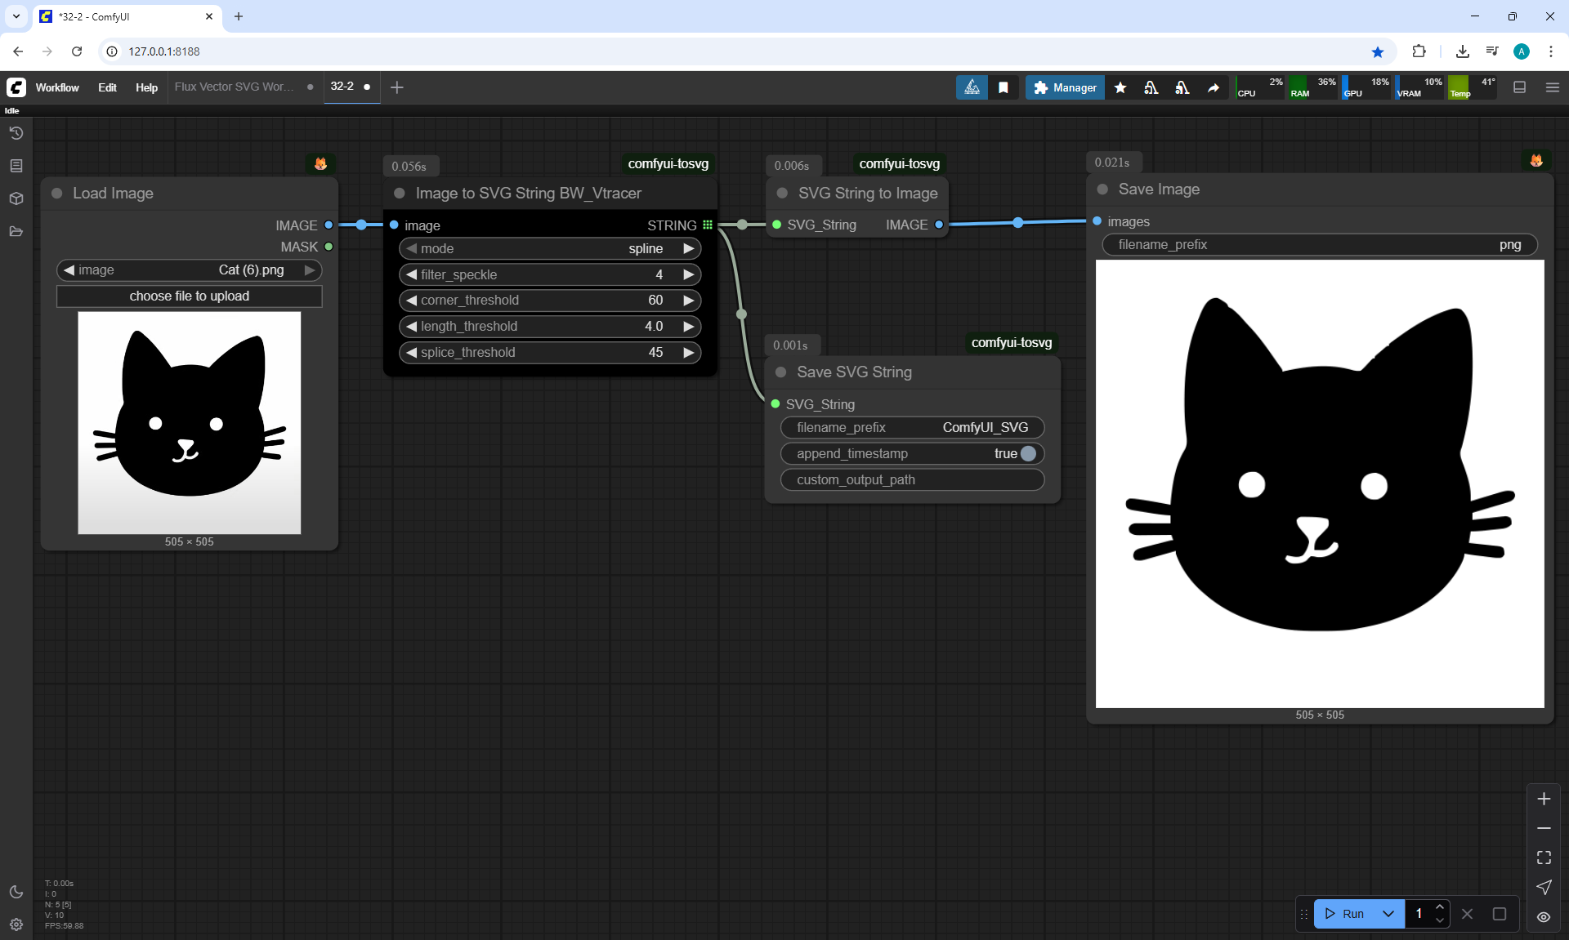Screen dimensions: 1569x940
Task: Open the node library cube icon
Action: (x=16, y=198)
